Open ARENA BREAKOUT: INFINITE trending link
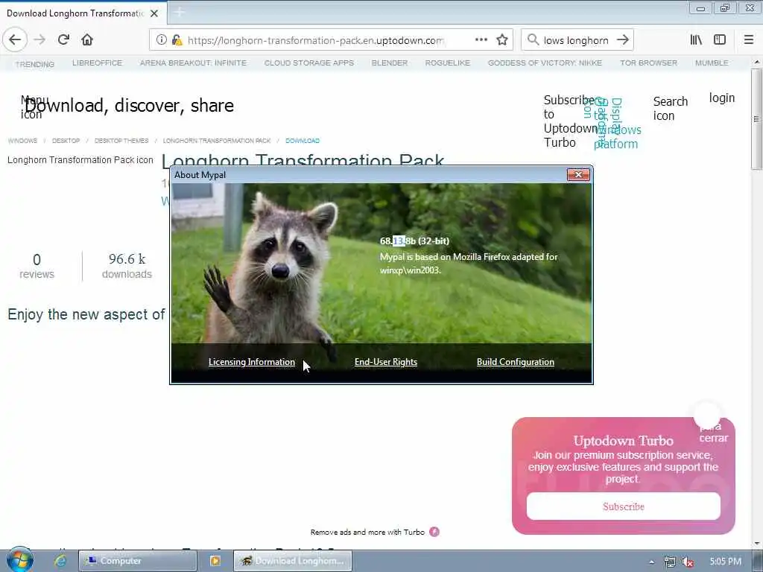Screen dimensions: 763x572 coord(193,63)
